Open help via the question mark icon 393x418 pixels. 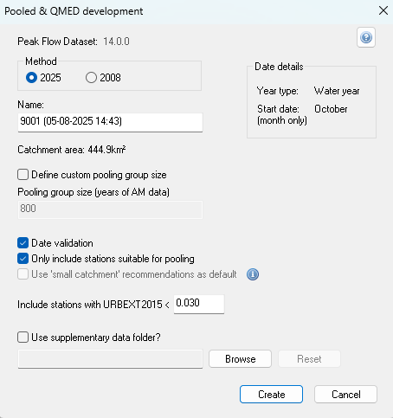point(366,37)
